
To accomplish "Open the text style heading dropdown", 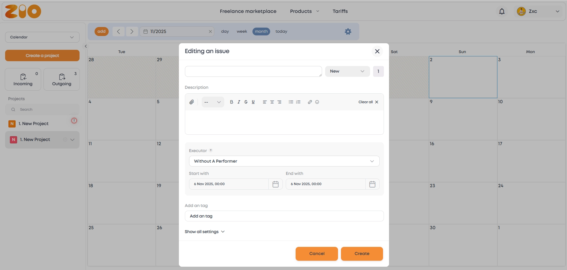I will tap(213, 102).
